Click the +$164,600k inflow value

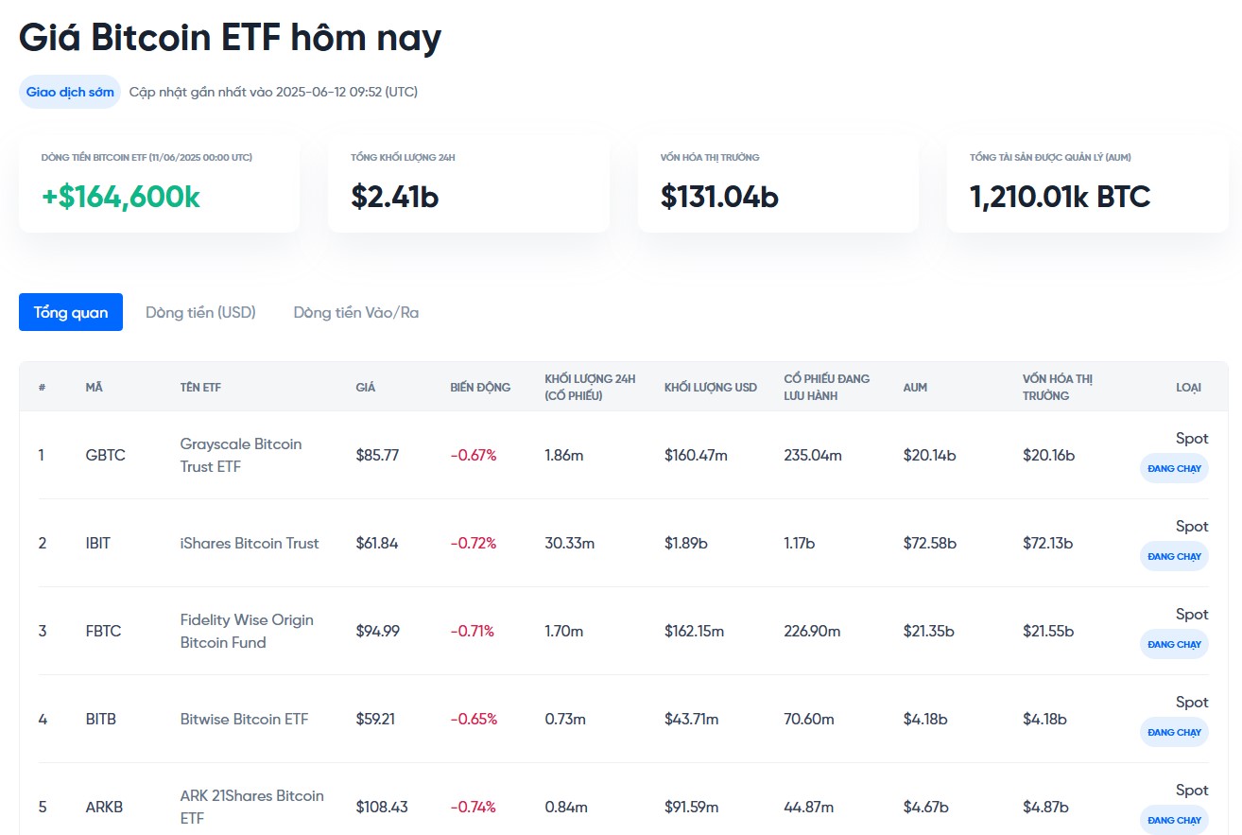(121, 197)
